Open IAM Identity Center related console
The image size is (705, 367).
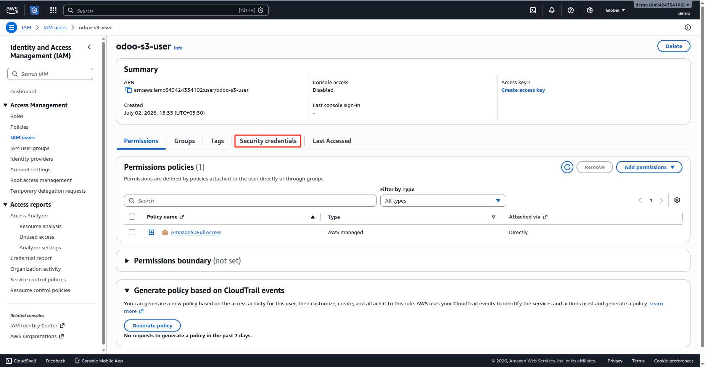click(x=37, y=326)
